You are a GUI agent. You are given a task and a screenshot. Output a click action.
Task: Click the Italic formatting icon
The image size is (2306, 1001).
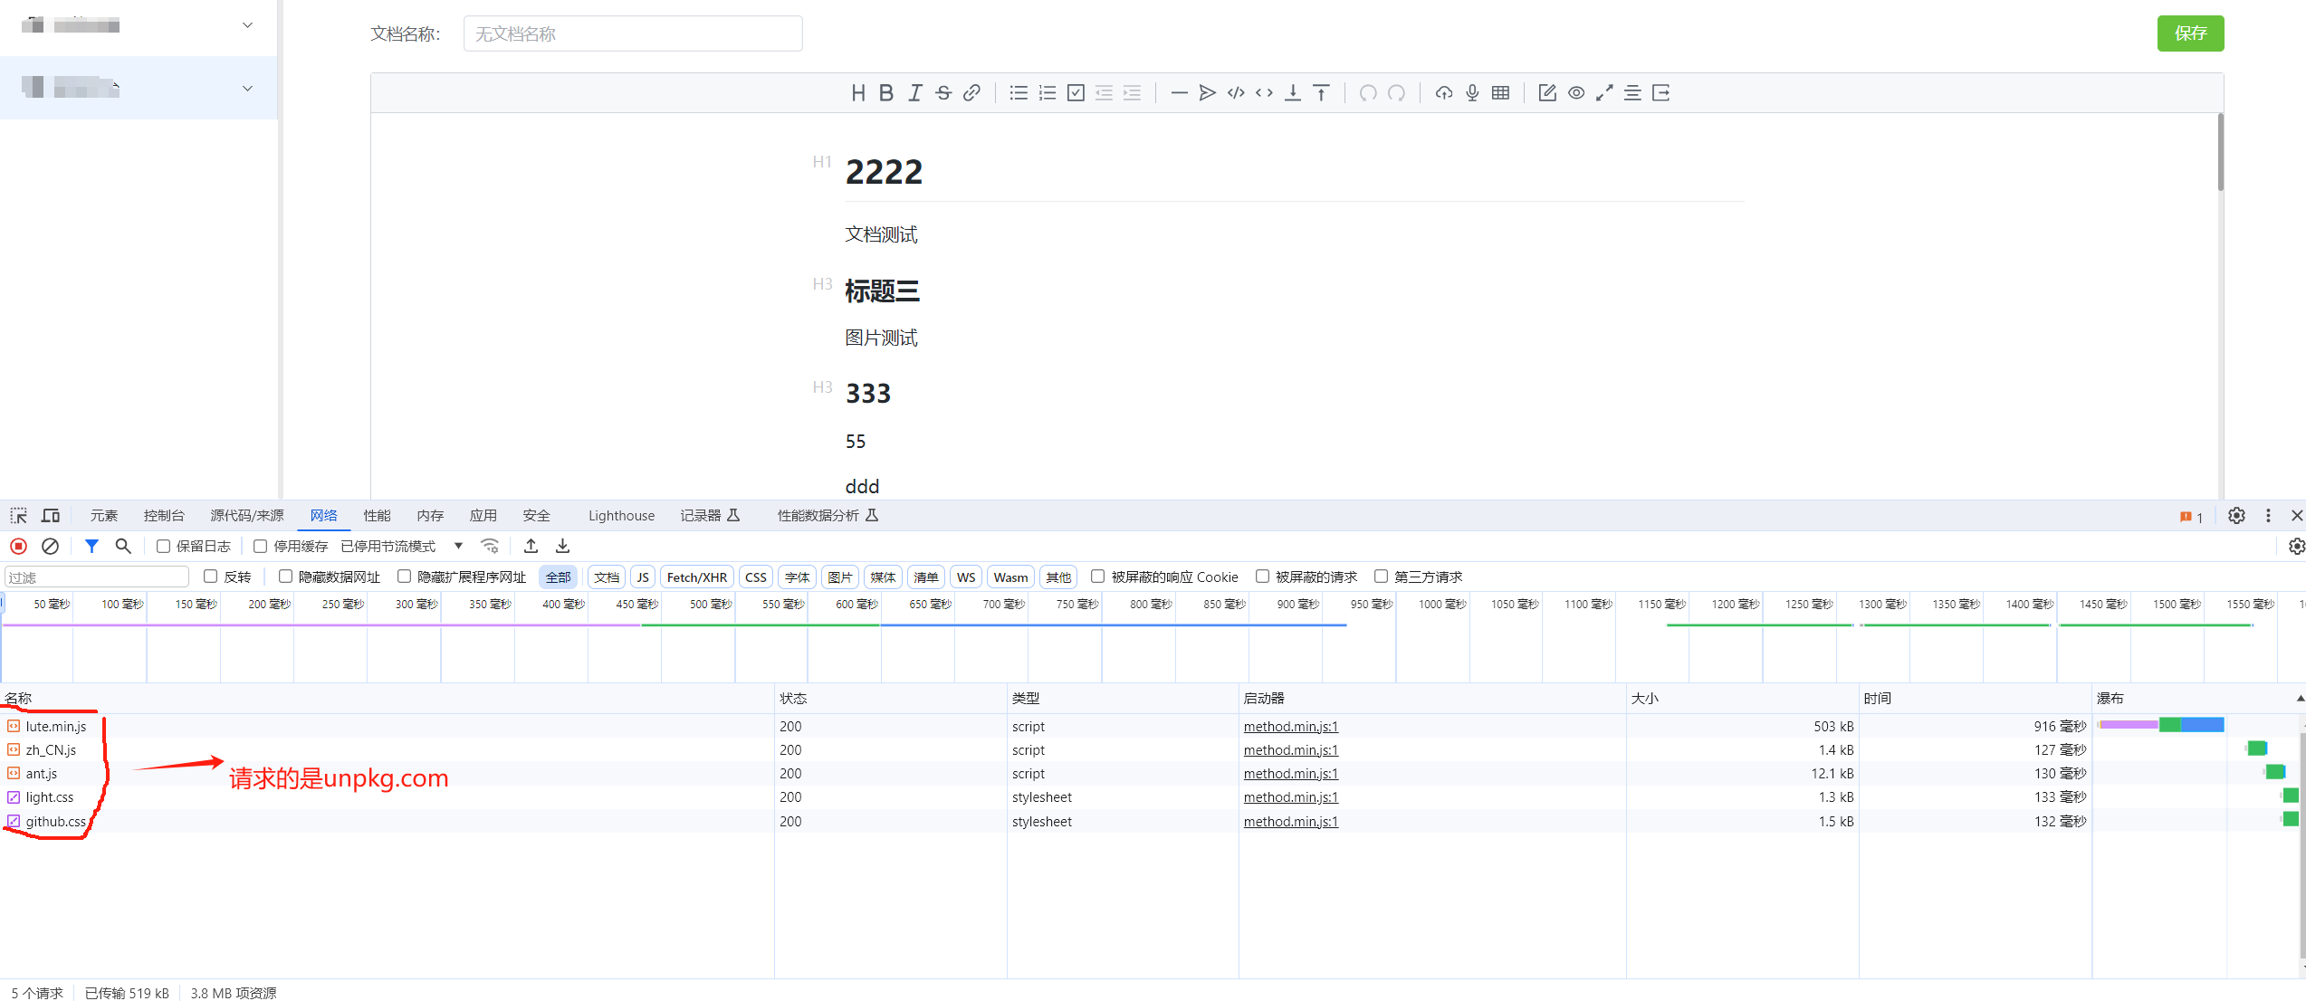tap(915, 92)
